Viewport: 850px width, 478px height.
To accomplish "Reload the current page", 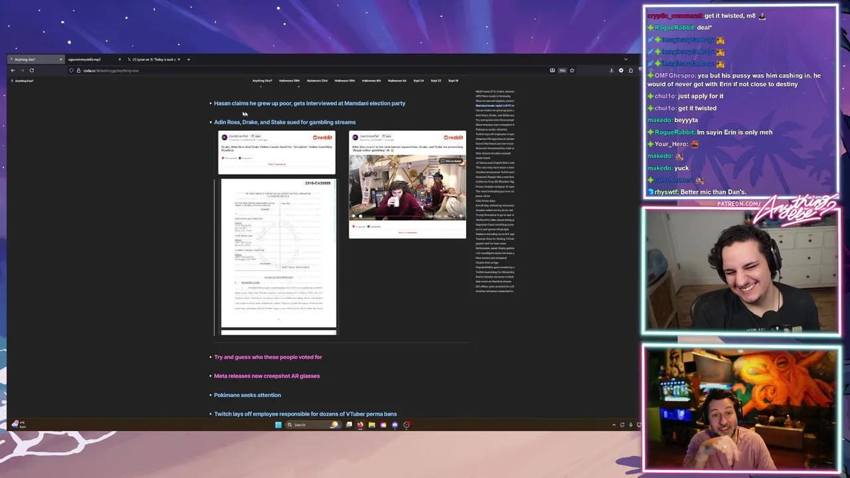I will point(32,70).
